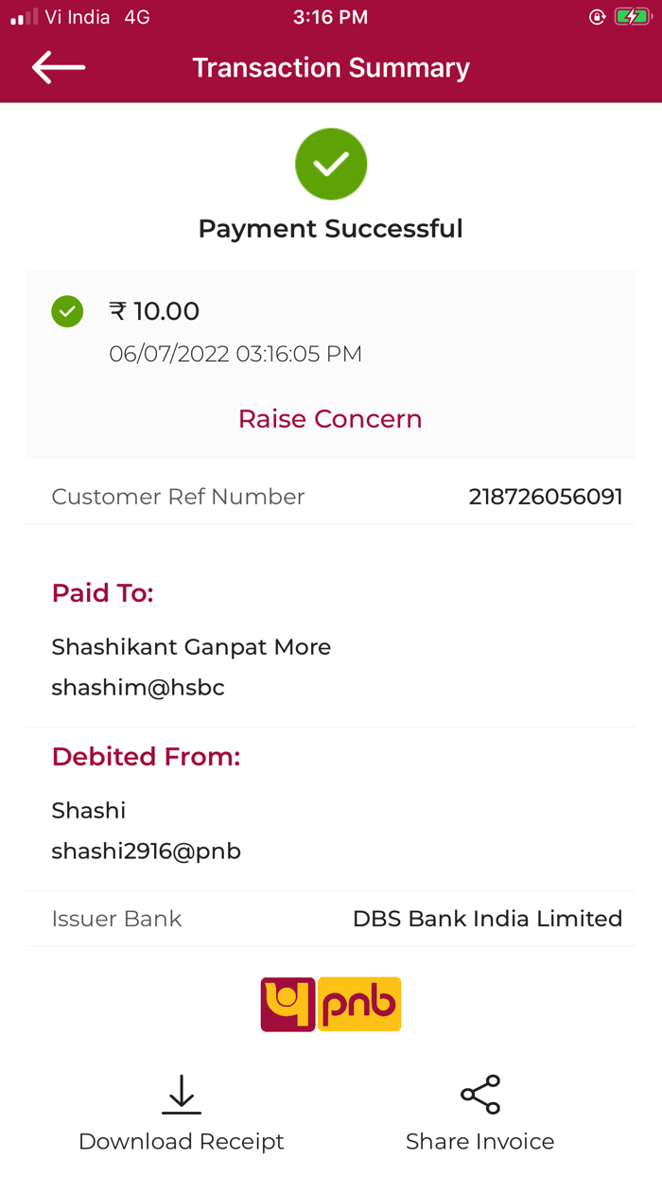Click the payee UPI ID shashim@hsbc
The width and height of the screenshot is (662, 1177).
click(137, 687)
